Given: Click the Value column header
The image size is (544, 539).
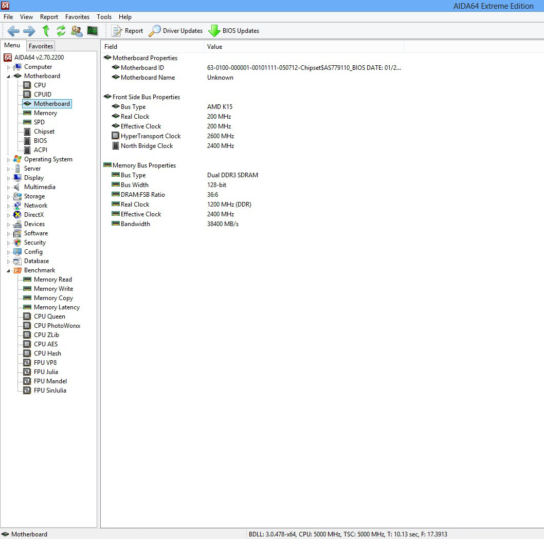Looking at the screenshot, I should tap(304, 46).
